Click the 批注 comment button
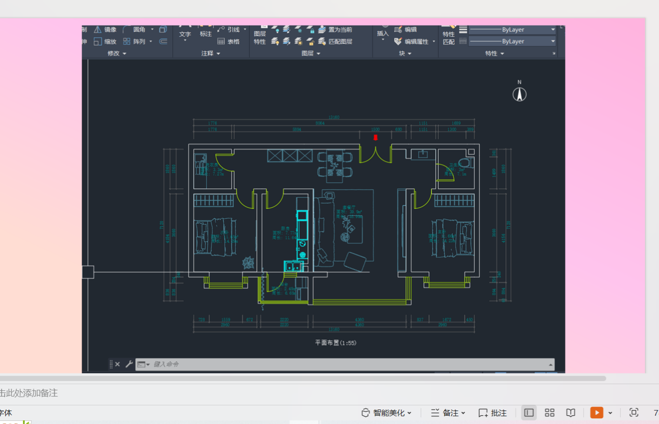Image resolution: width=659 pixels, height=424 pixels. 492,413
